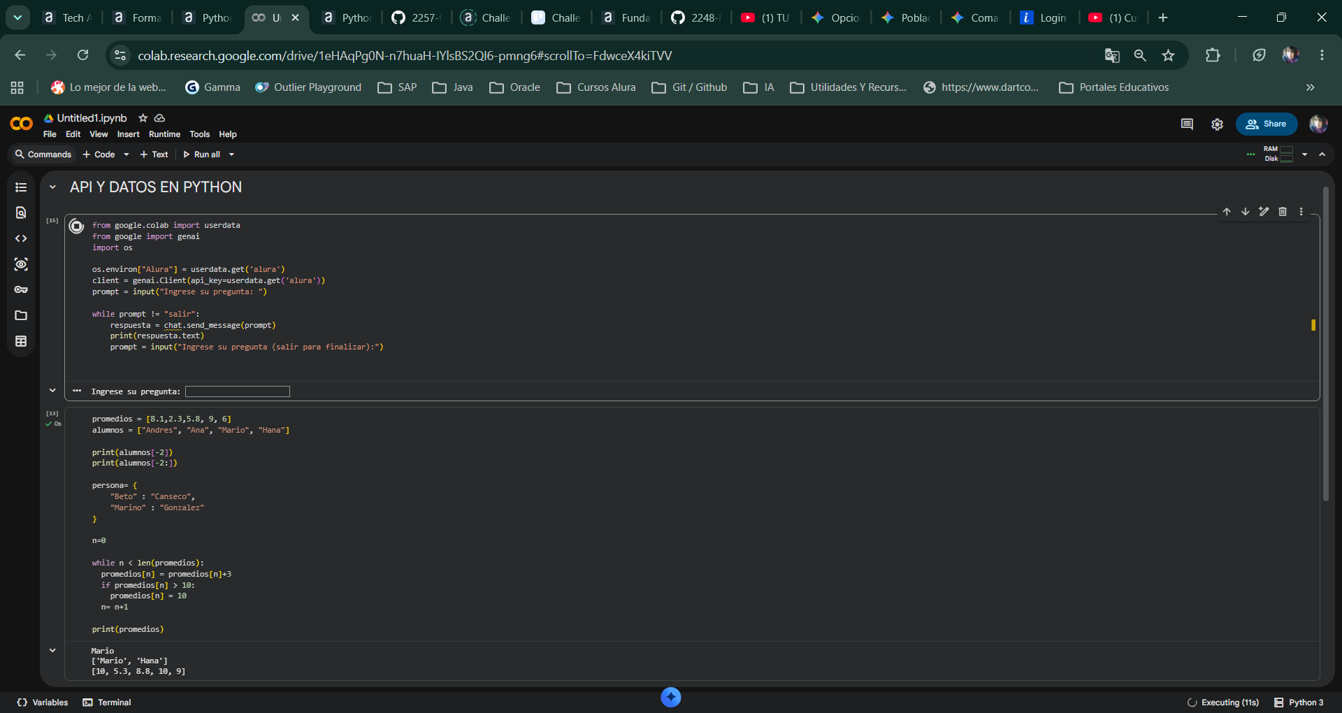Image resolution: width=1342 pixels, height=713 pixels.
Task: Open the Secrets key icon in sidebar
Action: click(x=21, y=289)
